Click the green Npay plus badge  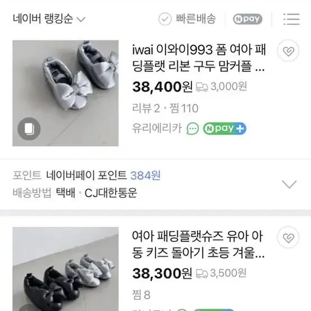click(225, 129)
